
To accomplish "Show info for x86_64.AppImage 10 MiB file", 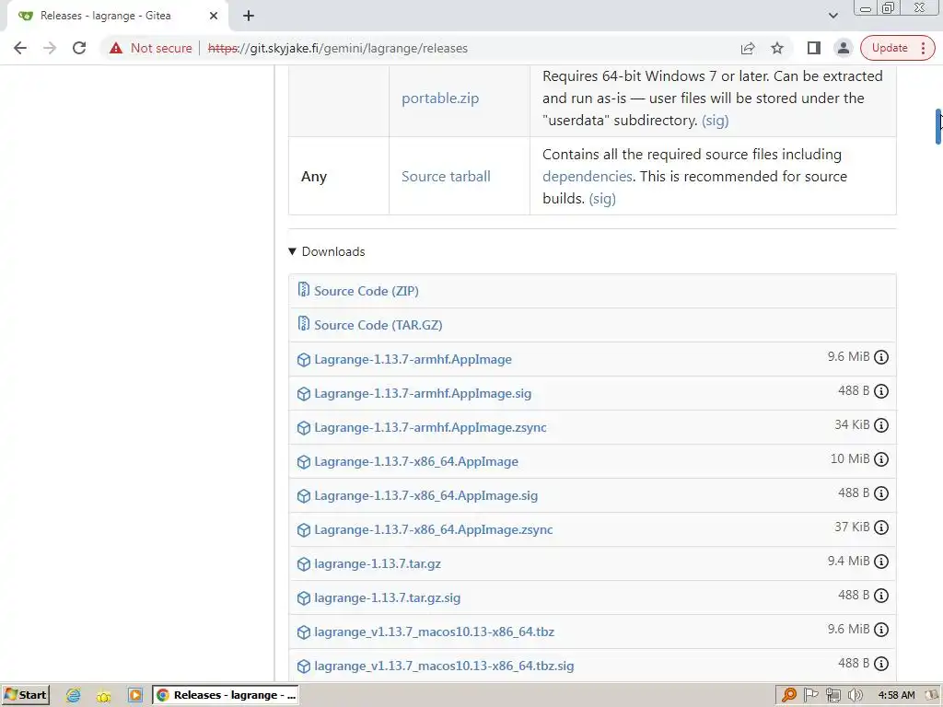I will click(x=881, y=459).
